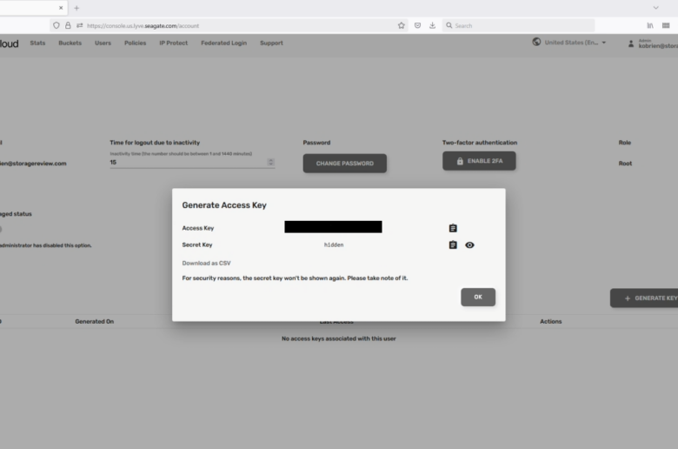Screen dimensions: 678x449
Task: Bookmark this page with the star icon
Action: [402, 25]
